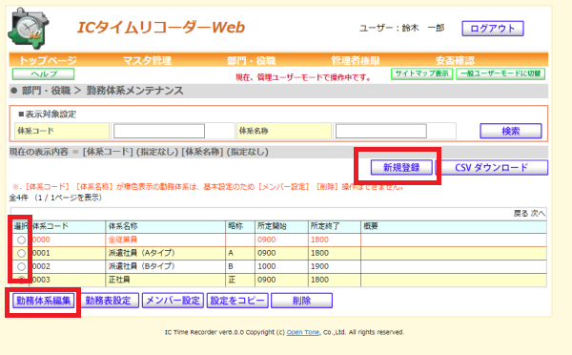
Task: Select the radio button for 0001 派遣社員 (Aタイプ)
Action: (x=22, y=253)
